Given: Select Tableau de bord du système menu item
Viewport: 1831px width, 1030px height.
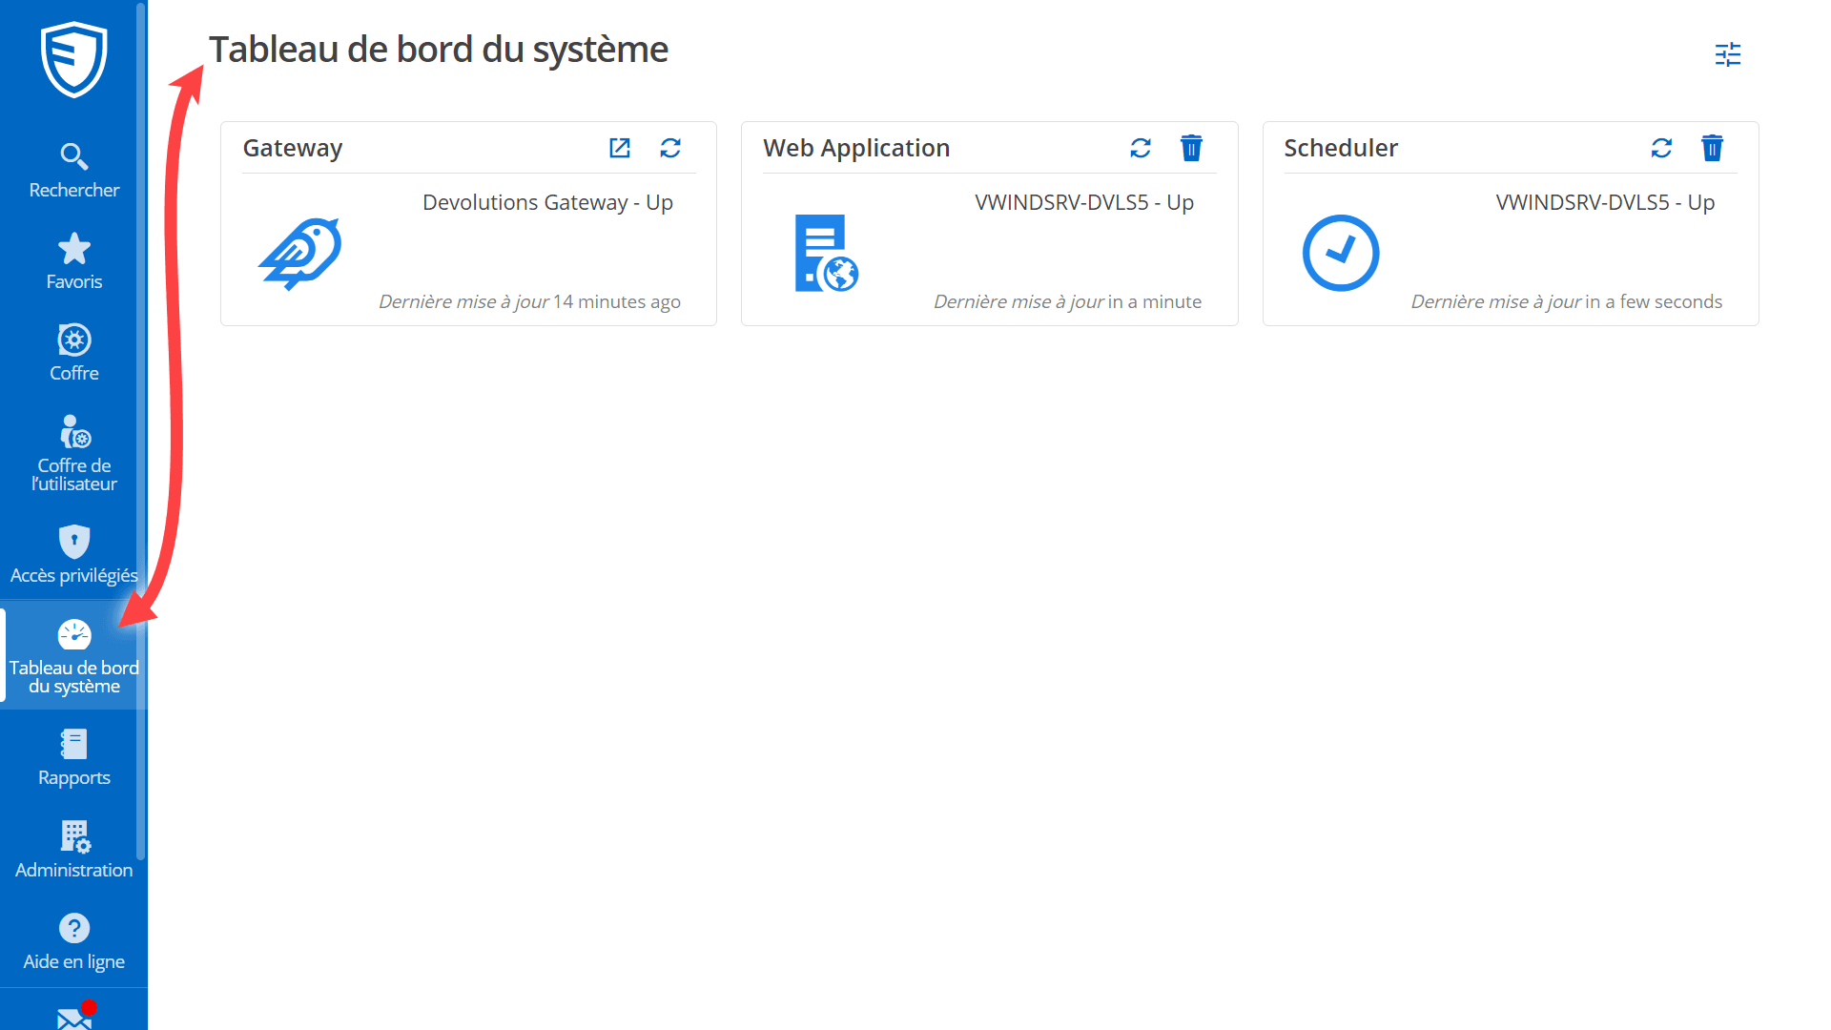Looking at the screenshot, I should (x=73, y=655).
